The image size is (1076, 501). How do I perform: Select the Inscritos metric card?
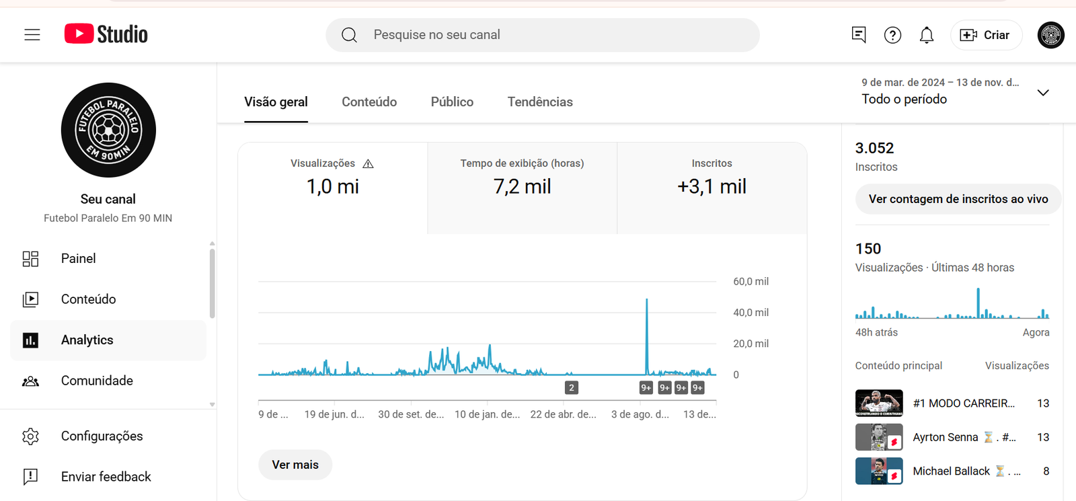pos(712,188)
